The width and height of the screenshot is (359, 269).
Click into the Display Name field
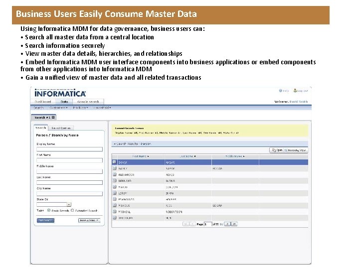click(69, 149)
